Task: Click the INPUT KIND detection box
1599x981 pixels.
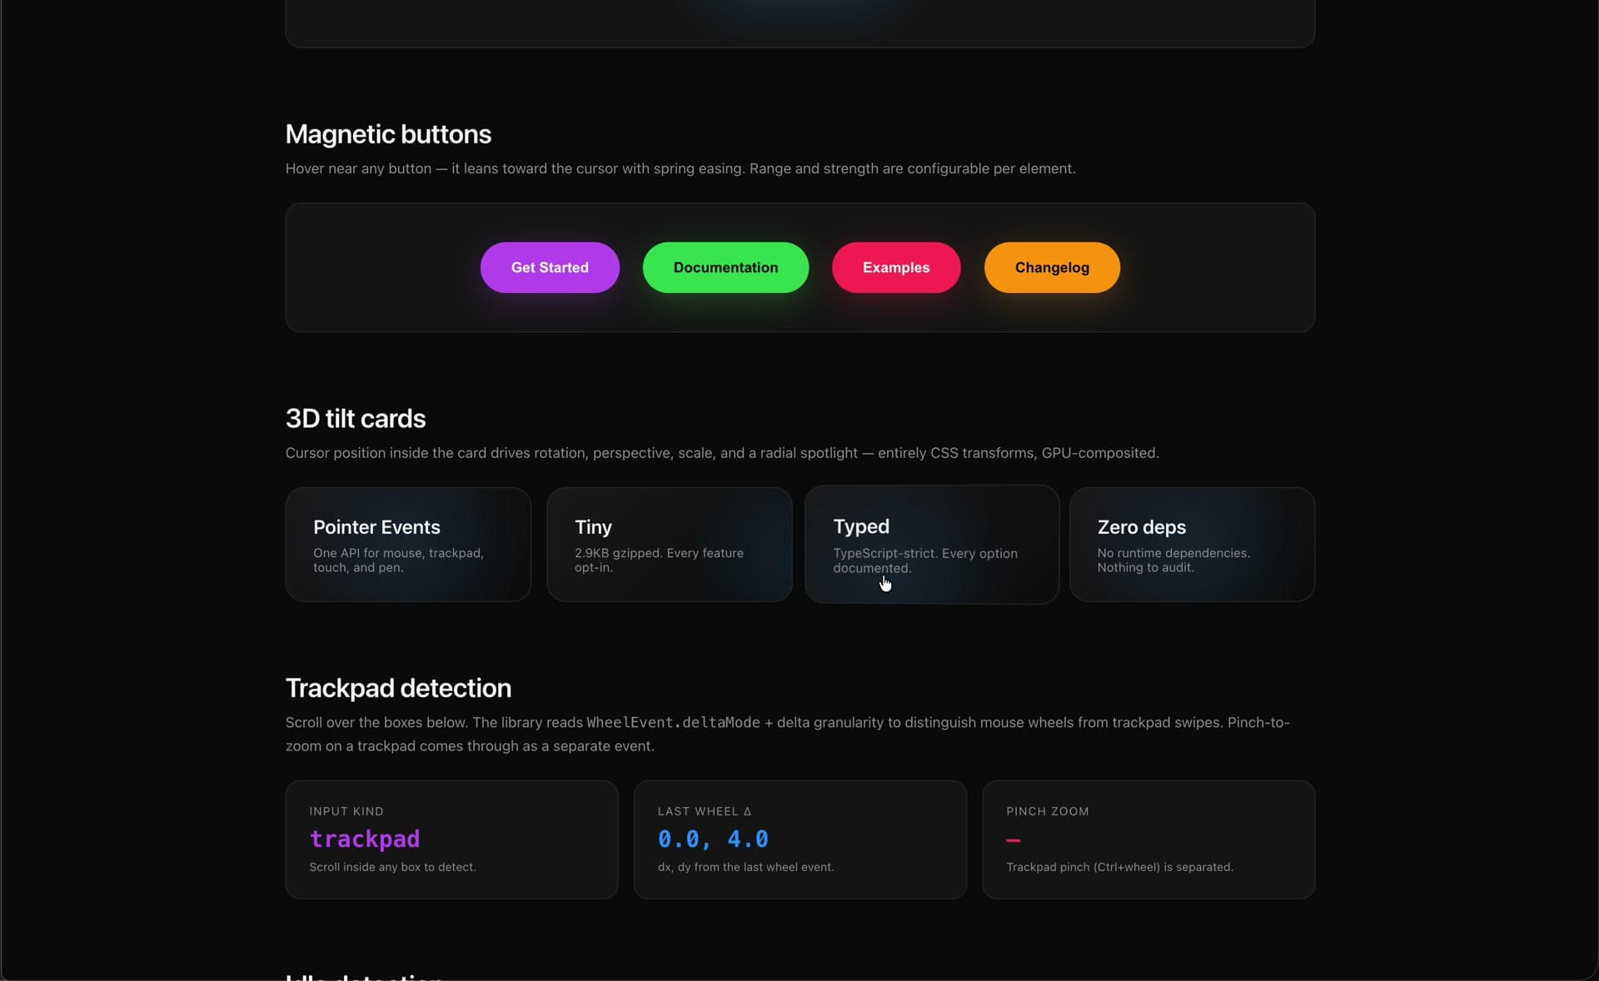Action: 451,839
